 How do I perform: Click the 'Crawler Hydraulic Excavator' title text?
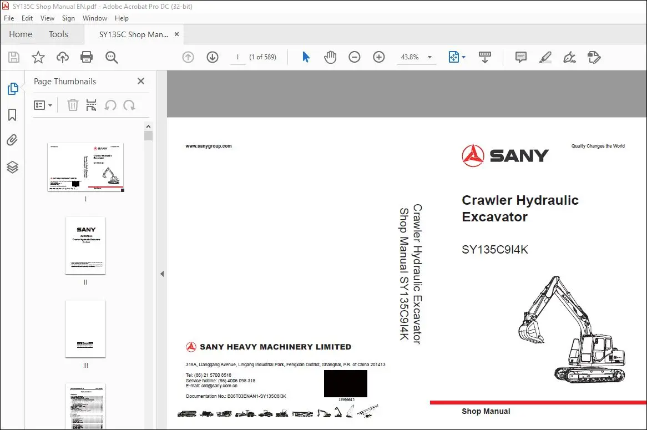(x=520, y=209)
